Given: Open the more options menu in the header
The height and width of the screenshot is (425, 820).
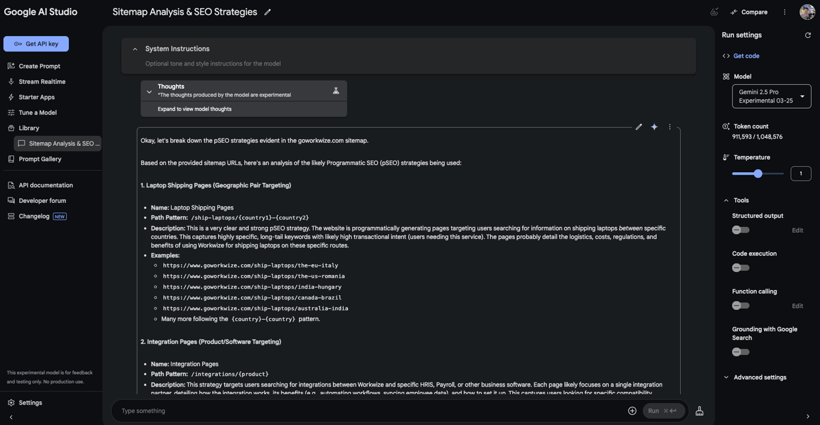Looking at the screenshot, I should pyautogui.click(x=785, y=12).
